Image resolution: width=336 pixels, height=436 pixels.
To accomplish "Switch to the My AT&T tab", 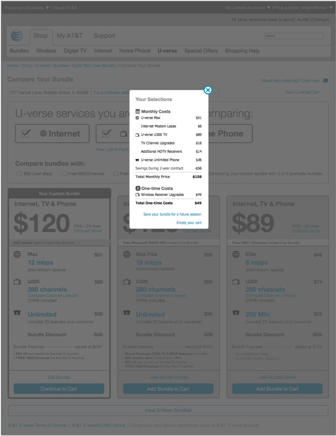I will coord(70,36).
